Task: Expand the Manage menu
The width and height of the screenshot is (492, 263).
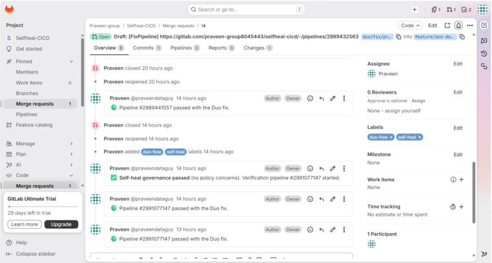Action: (x=71, y=144)
